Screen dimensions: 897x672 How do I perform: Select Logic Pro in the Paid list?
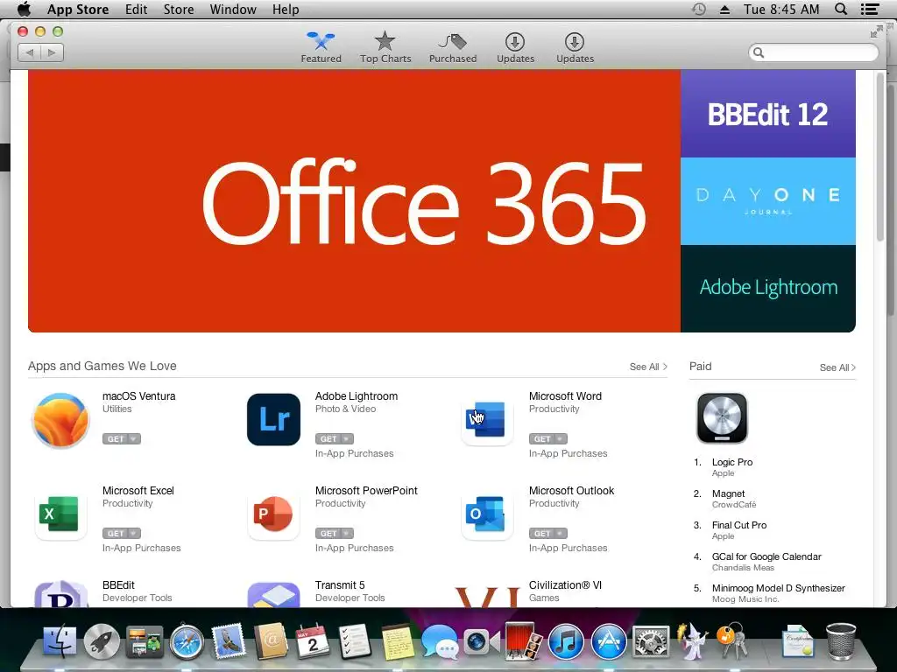coord(732,462)
